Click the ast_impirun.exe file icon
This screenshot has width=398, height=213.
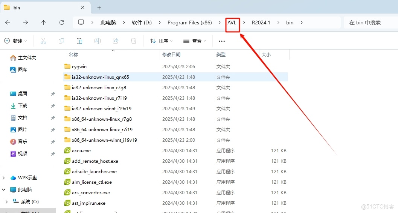(x=67, y=203)
